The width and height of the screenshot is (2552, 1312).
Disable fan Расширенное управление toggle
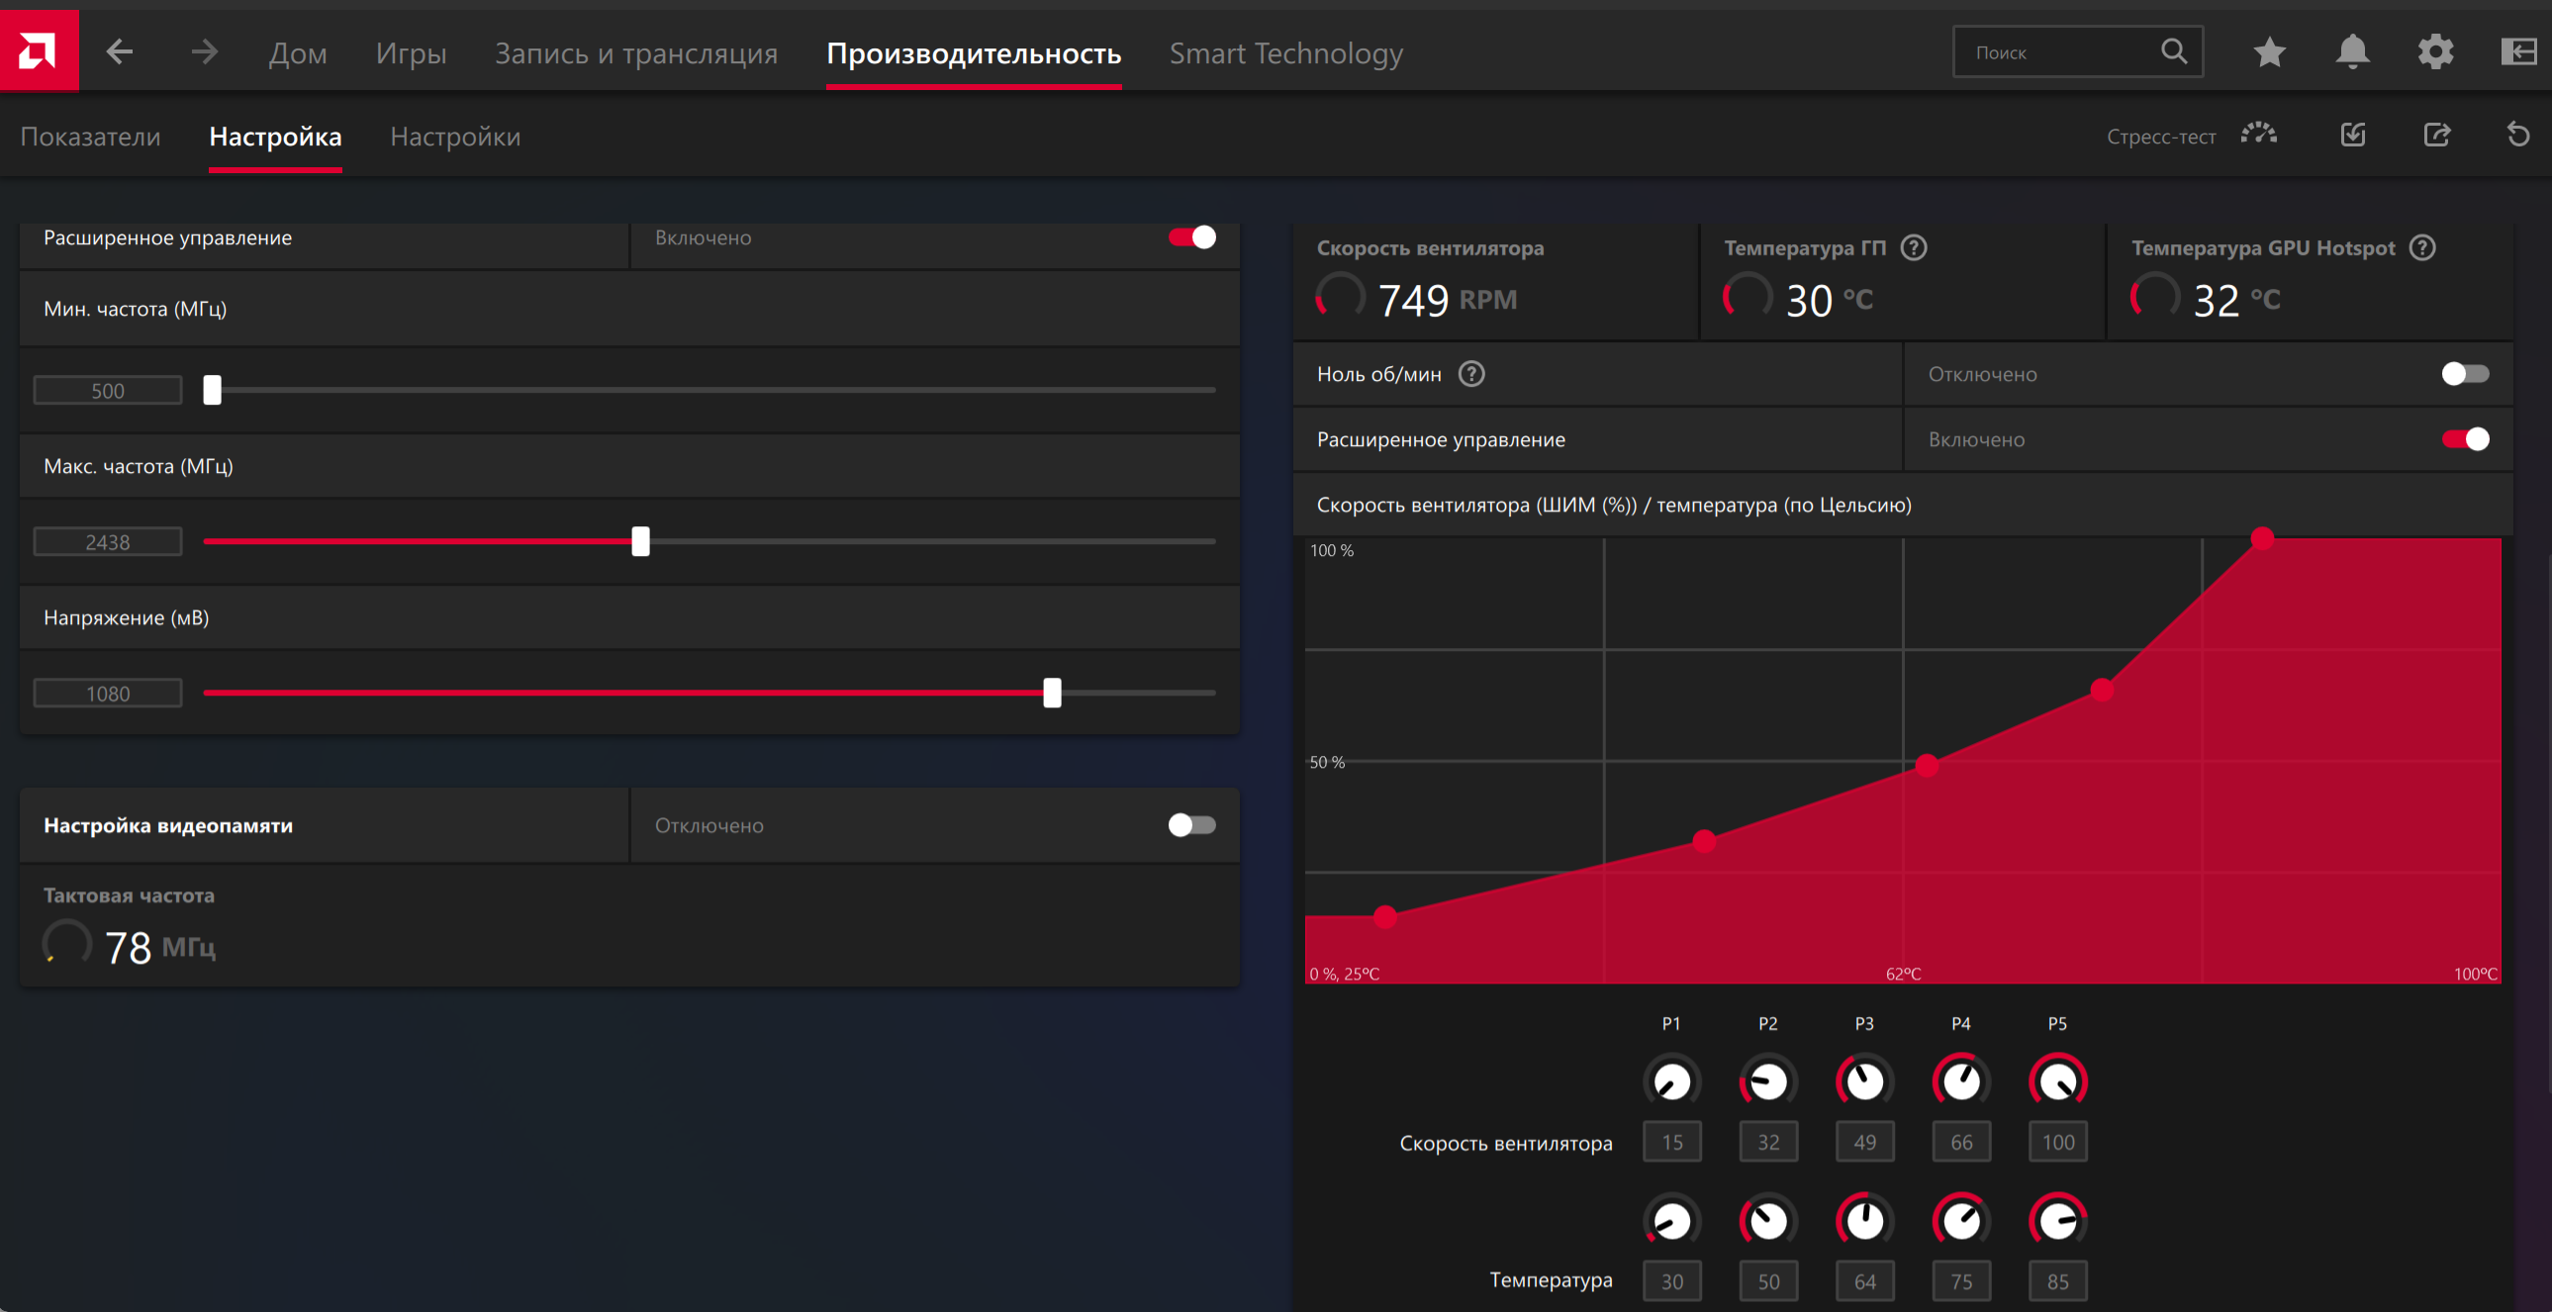tap(2464, 439)
